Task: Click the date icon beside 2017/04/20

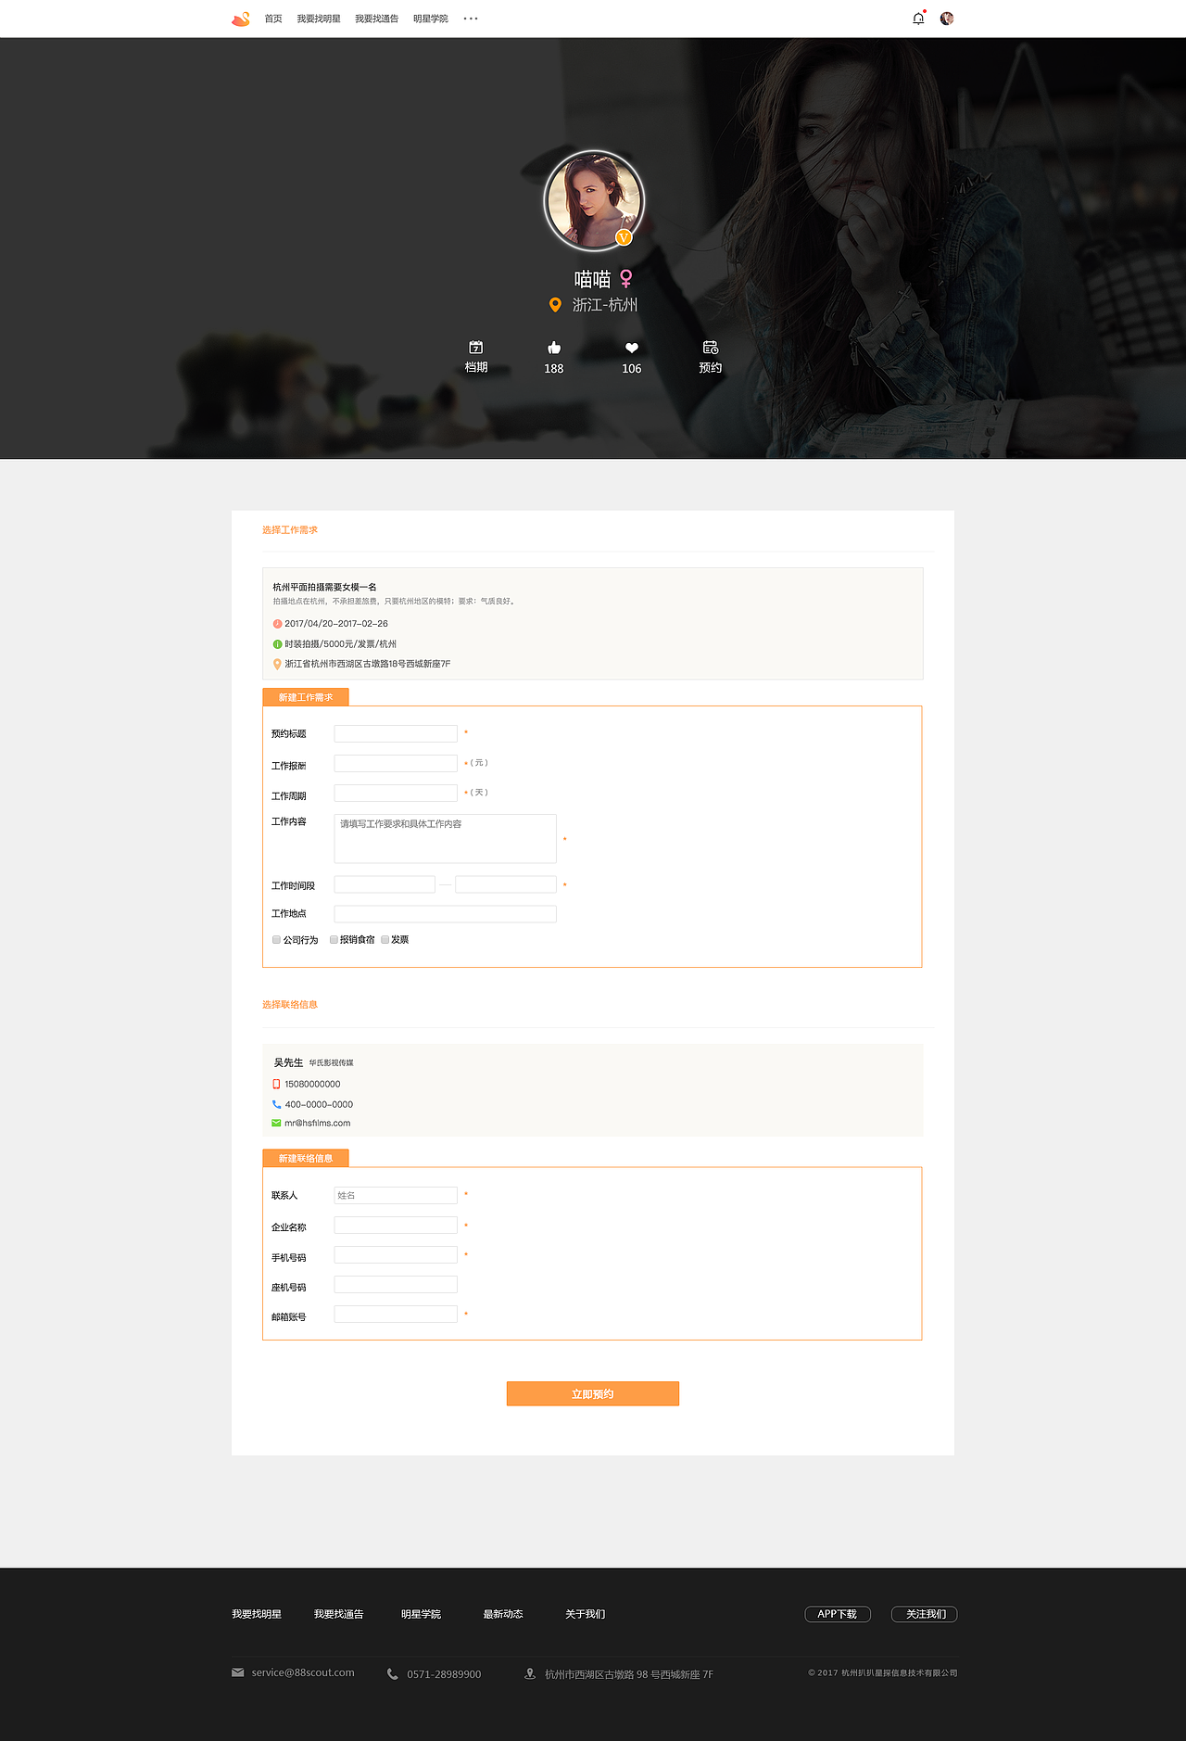Action: (x=277, y=624)
